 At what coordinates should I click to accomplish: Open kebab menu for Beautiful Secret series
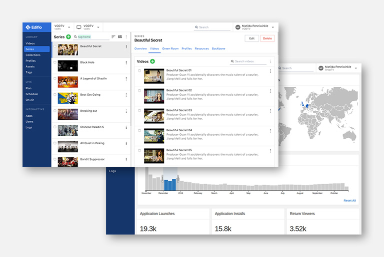pos(126,46)
